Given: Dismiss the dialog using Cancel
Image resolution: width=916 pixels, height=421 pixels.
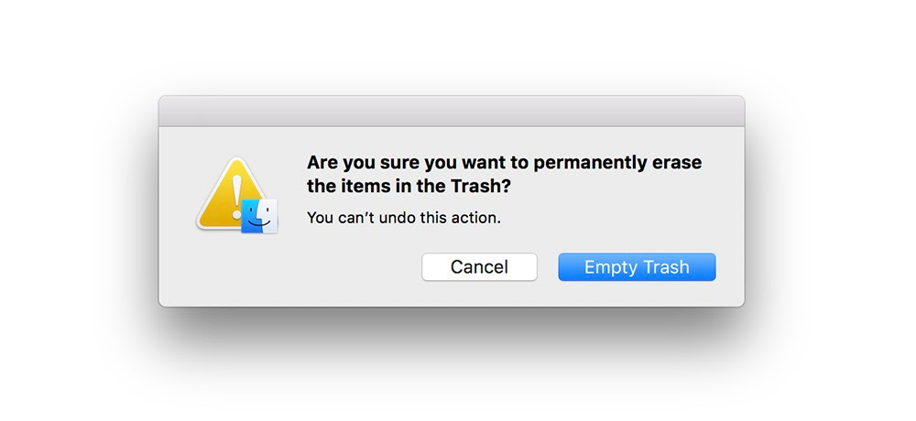Looking at the screenshot, I should point(480,267).
